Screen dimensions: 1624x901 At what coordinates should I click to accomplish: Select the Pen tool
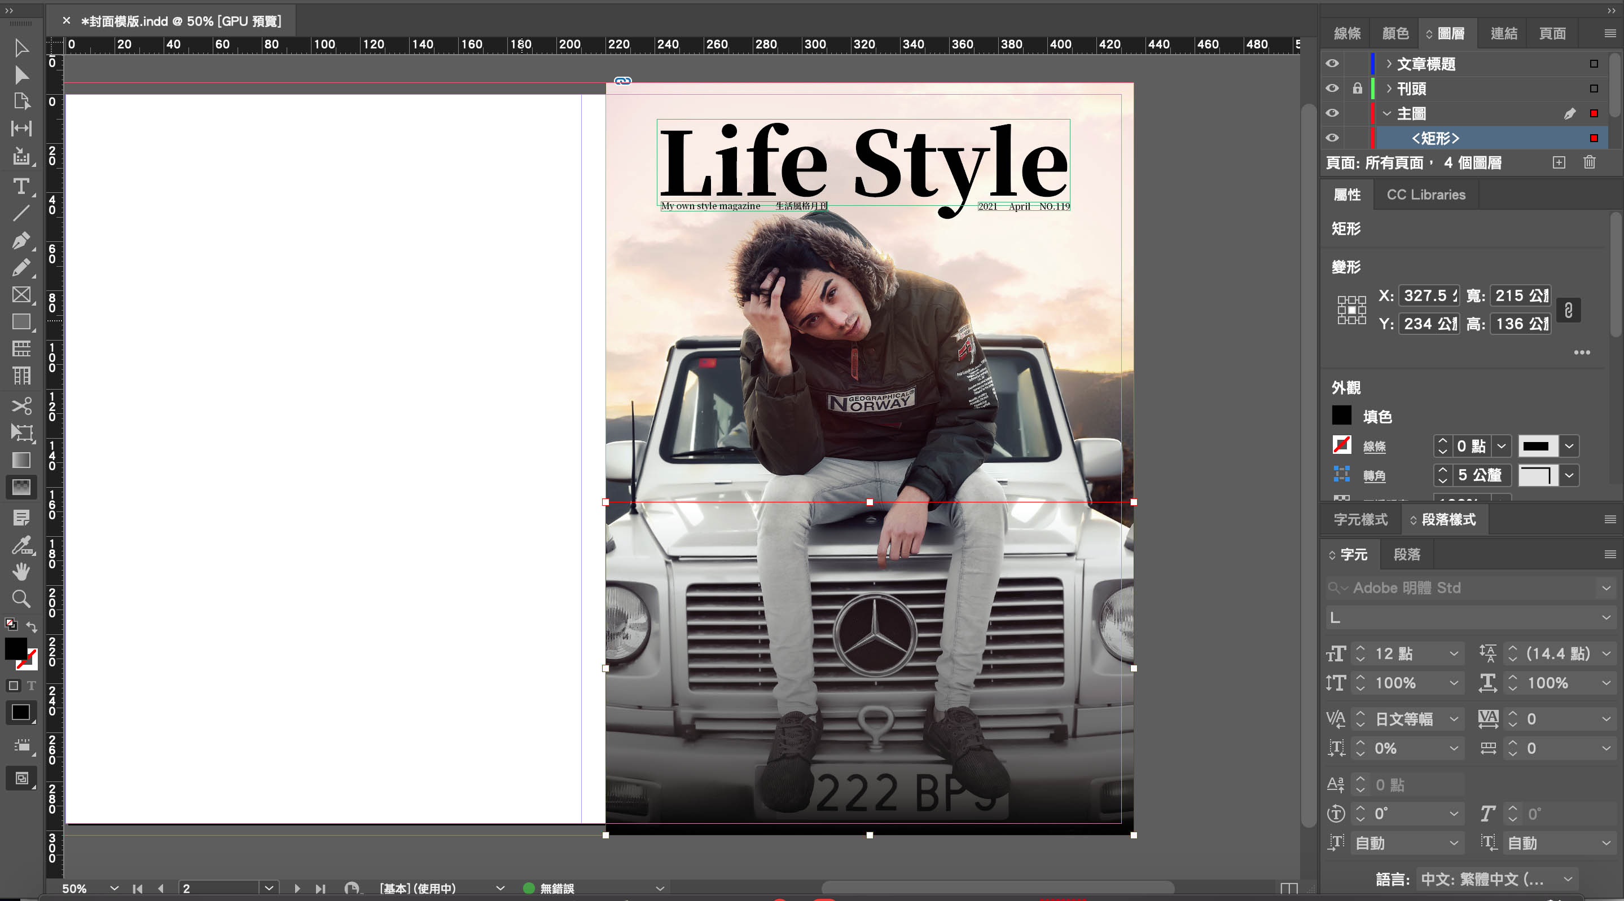tap(21, 240)
